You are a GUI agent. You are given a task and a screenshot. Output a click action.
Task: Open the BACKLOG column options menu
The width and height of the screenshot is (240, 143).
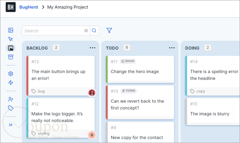click(92, 48)
